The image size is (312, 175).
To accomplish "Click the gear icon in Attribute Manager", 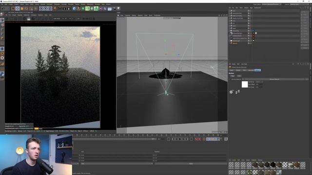I will point(231,92).
